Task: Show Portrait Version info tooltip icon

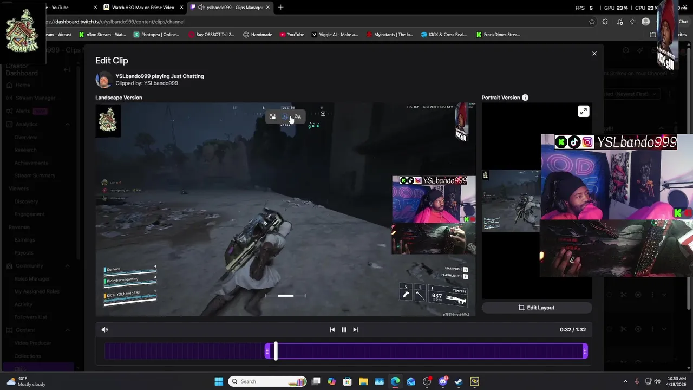Action: [525, 97]
